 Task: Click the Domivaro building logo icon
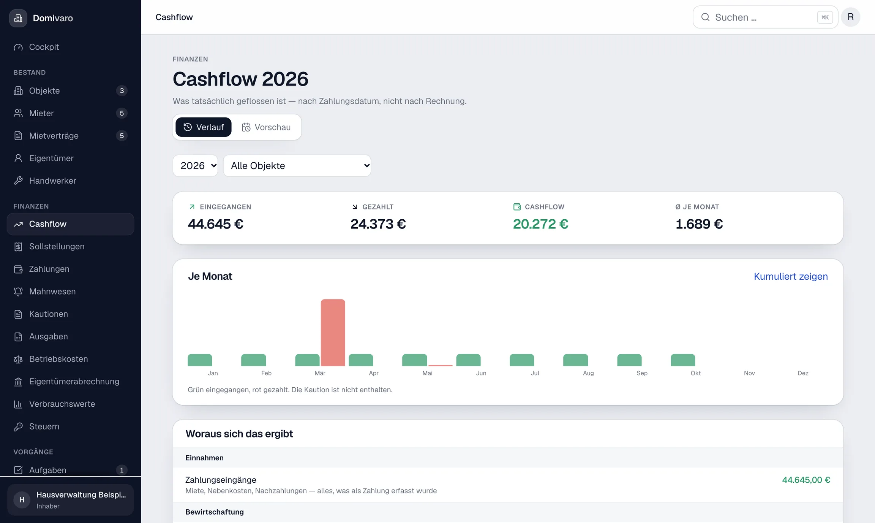(18, 18)
